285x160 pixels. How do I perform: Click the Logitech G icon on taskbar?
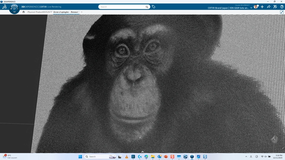[x=140, y=156]
